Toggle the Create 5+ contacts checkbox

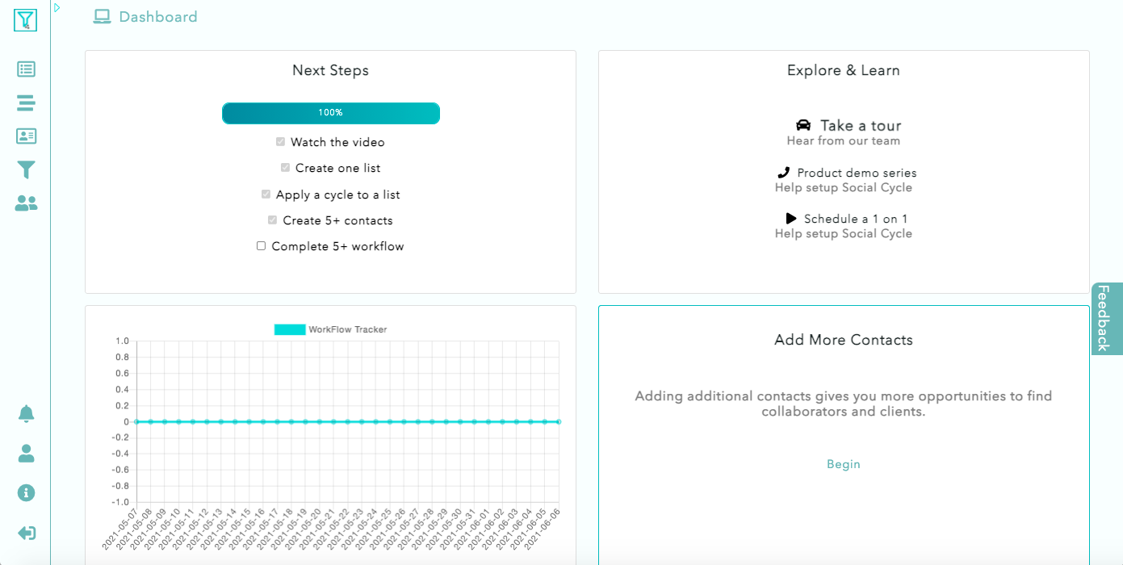tap(272, 220)
